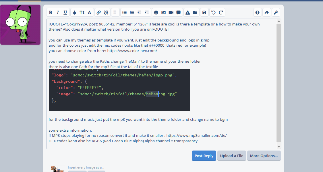Click the embedded code screenshot image
Screen dimensions: 323x172
click(x=119, y=90)
